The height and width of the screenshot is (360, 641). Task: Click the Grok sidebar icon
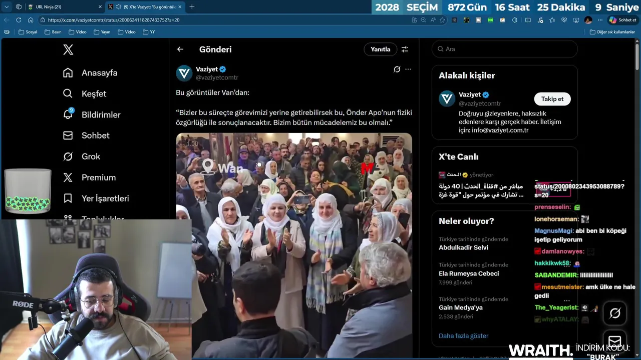[68, 156]
